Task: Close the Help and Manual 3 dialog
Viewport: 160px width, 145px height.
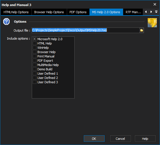Action: coord(155,4)
